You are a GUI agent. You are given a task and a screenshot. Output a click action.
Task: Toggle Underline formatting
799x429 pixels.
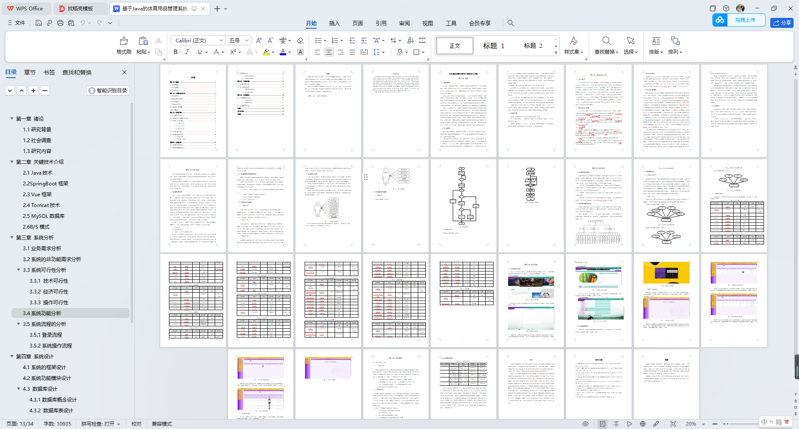pyautogui.click(x=200, y=52)
